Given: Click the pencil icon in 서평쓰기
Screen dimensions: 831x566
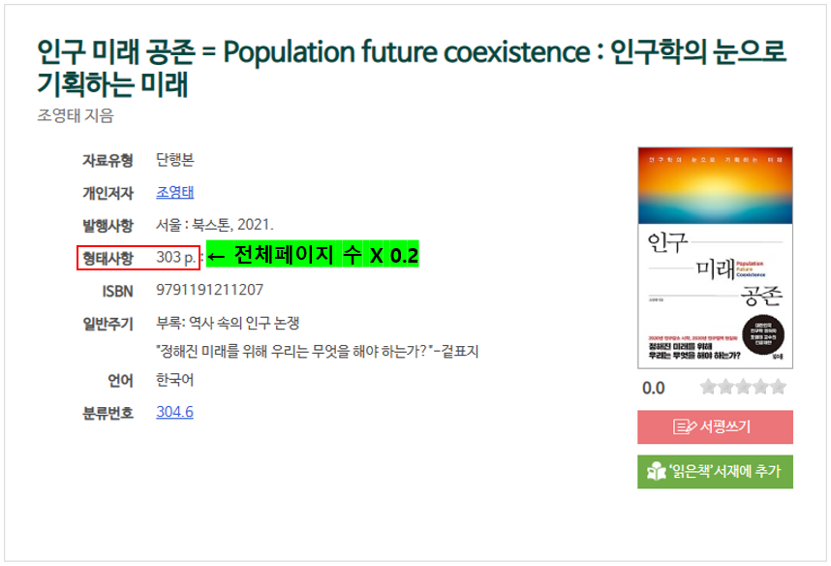Looking at the screenshot, I should pyautogui.click(x=684, y=426).
